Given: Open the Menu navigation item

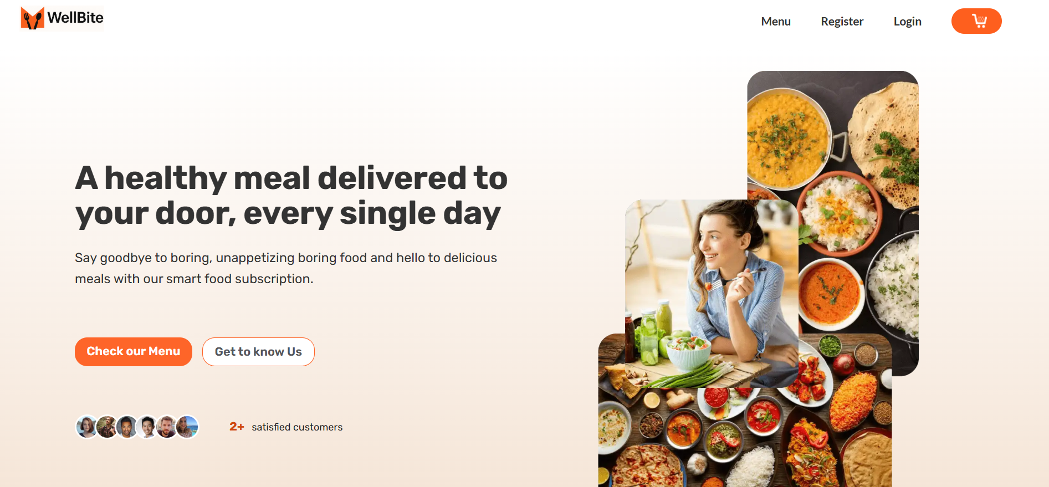Looking at the screenshot, I should pos(776,21).
